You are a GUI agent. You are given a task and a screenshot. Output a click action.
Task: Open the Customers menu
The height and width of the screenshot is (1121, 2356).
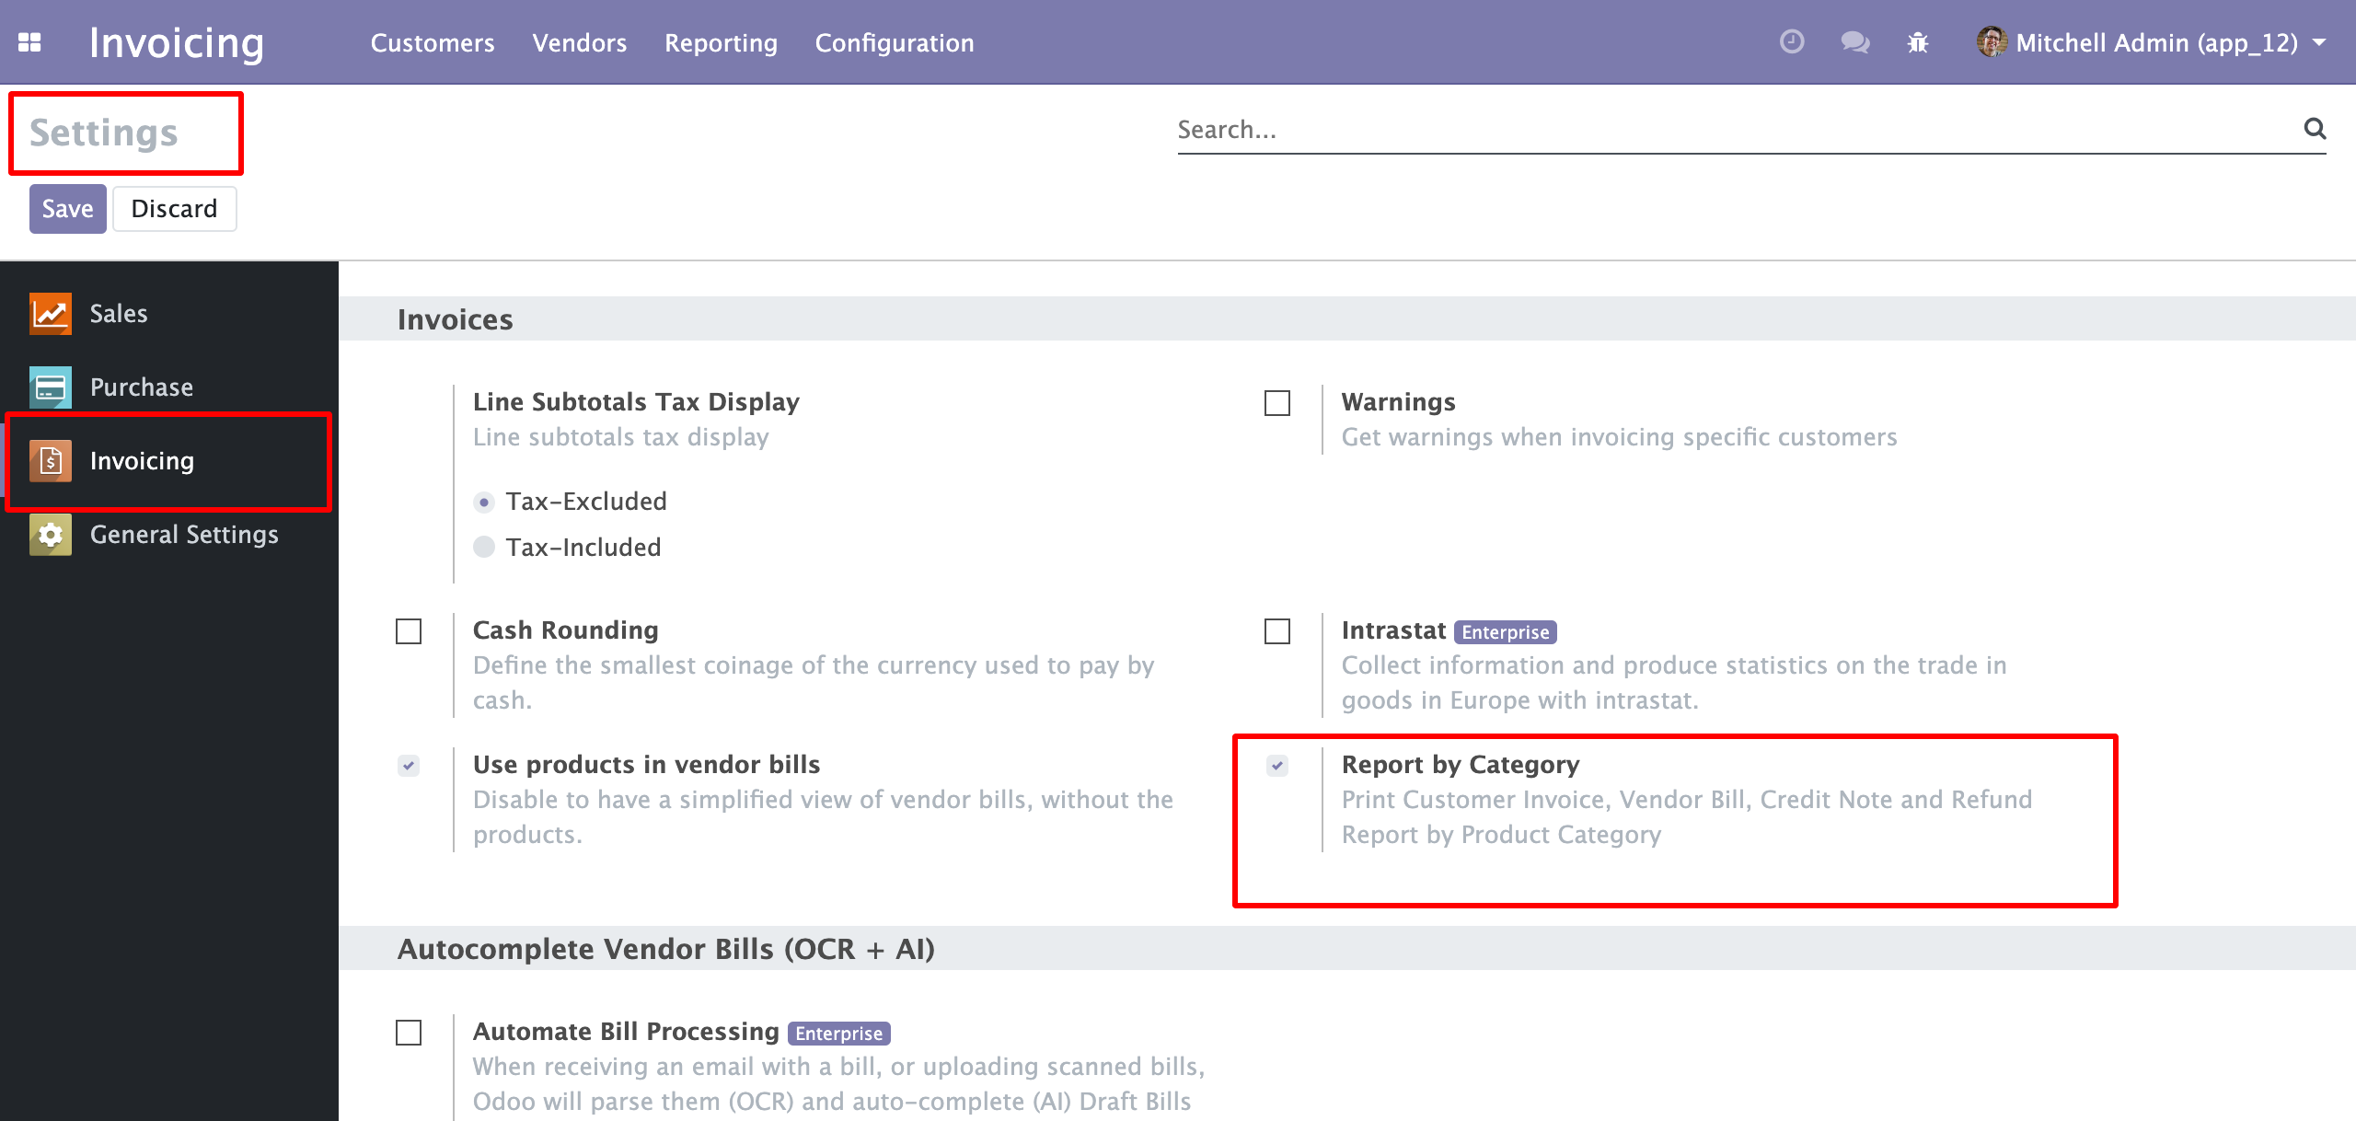click(433, 42)
